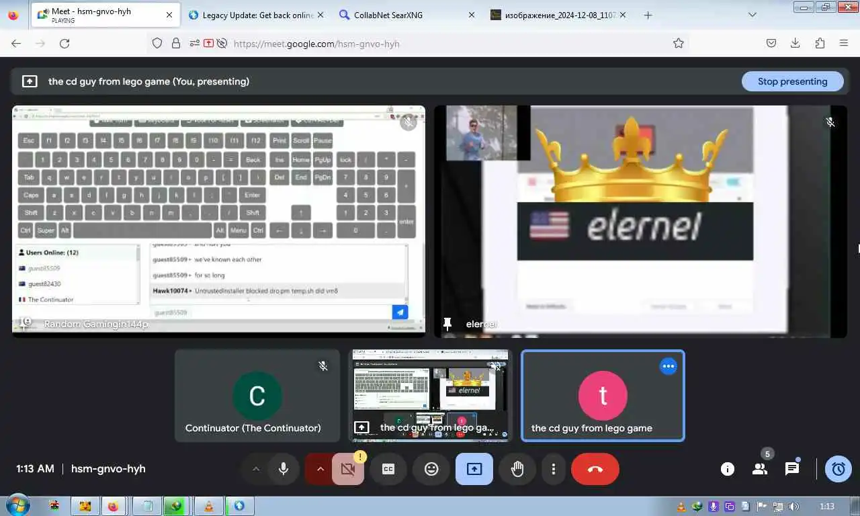Click the taskbar clock showing 1:13
860x516 pixels.
tap(827, 506)
